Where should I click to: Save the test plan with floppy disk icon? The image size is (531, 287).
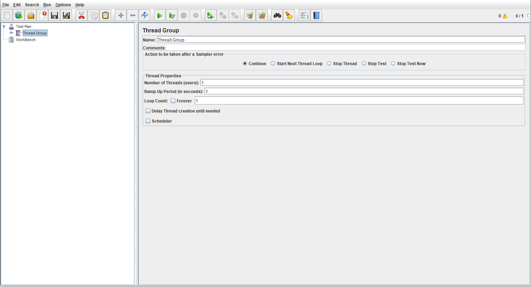[54, 15]
